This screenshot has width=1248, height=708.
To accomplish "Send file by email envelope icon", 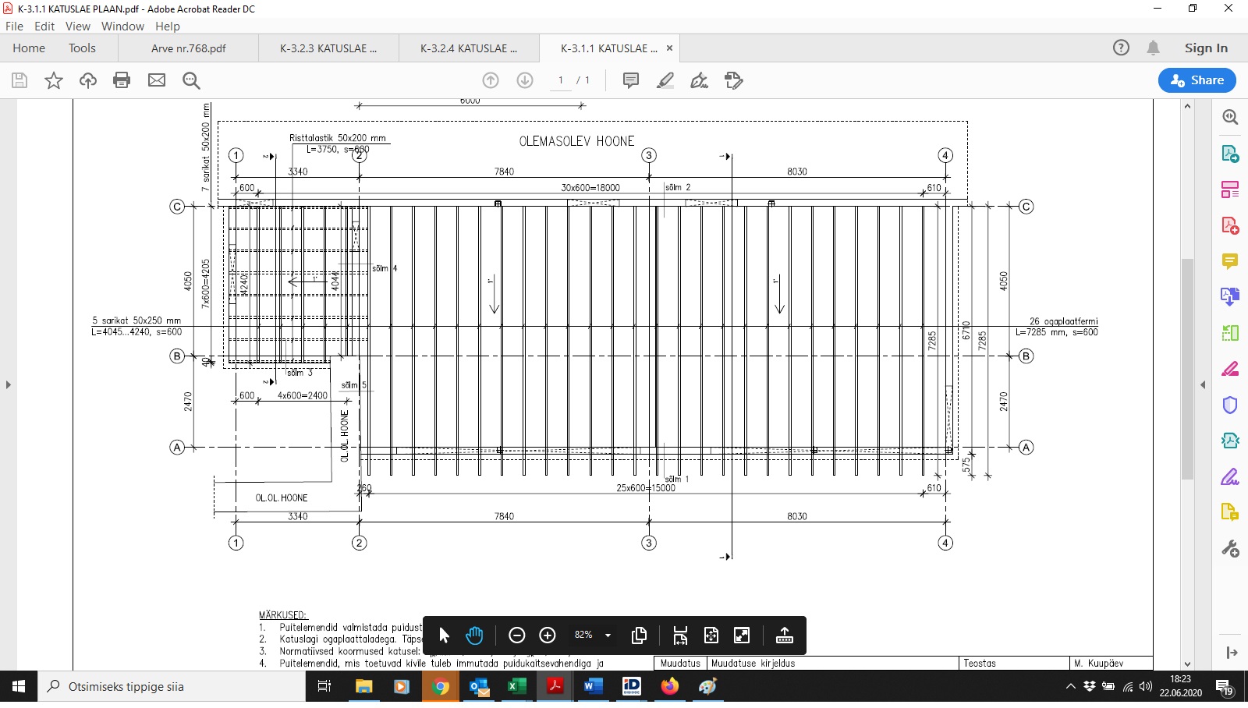I will 157,80.
